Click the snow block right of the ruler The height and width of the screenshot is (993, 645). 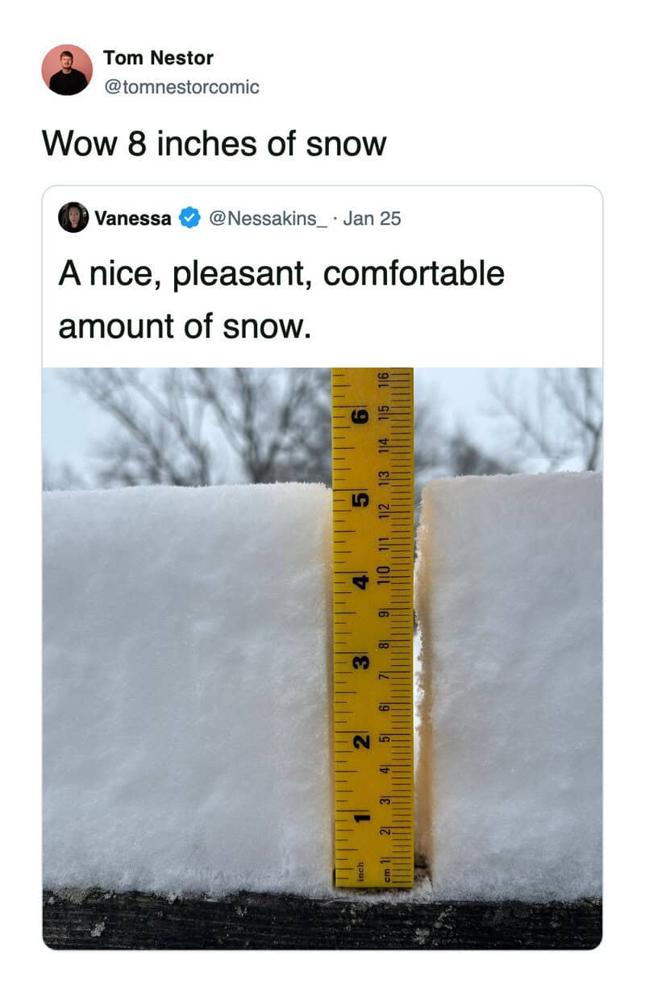pos(512,685)
